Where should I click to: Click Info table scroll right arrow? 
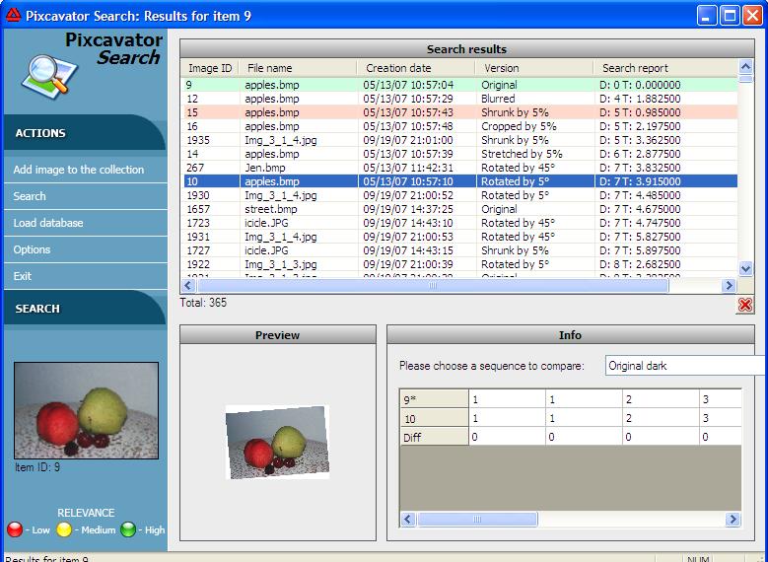[733, 519]
